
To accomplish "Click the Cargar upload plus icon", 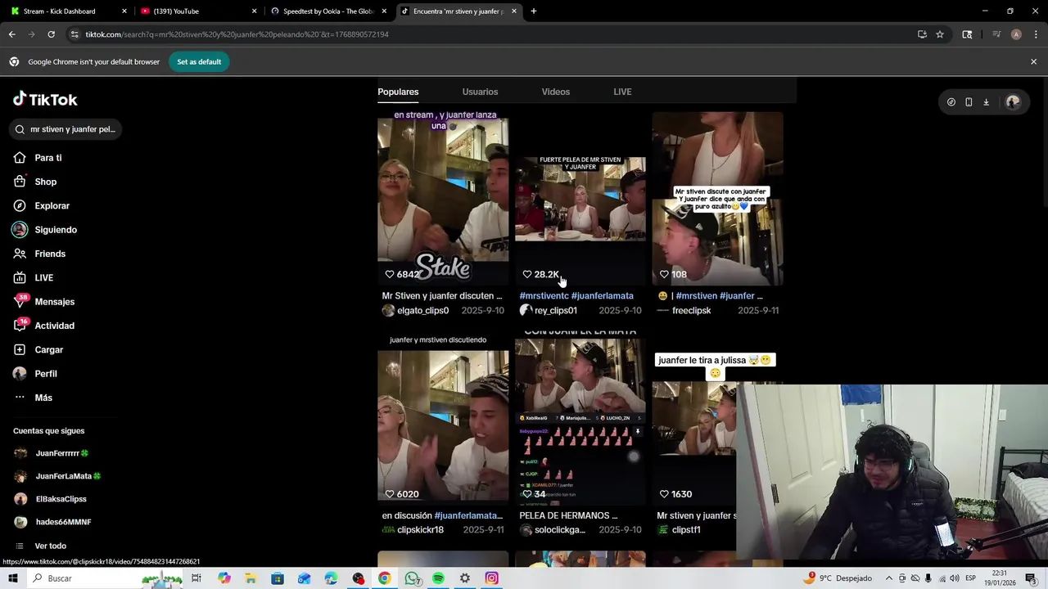I will 20,349.
